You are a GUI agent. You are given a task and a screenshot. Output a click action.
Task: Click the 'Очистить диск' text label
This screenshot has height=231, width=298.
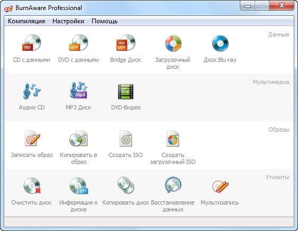pyautogui.click(x=32, y=202)
